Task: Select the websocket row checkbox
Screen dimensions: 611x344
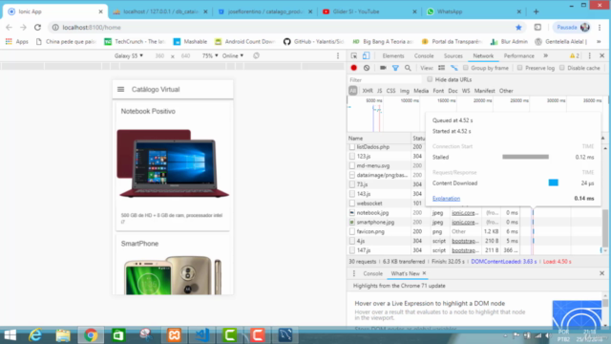Action: tap(352, 204)
